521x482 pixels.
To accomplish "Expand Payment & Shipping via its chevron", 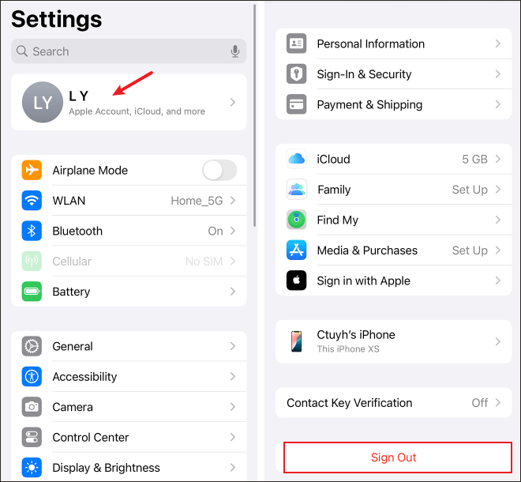I will point(497,104).
